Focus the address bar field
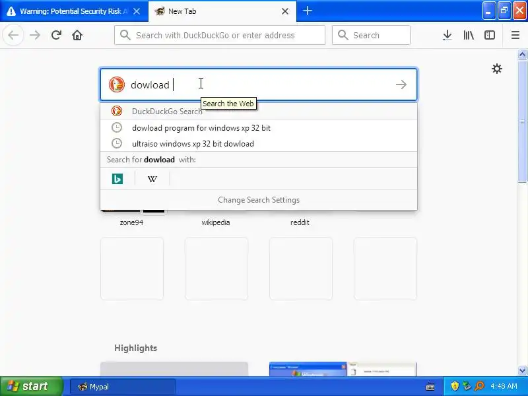This screenshot has height=396, width=528. (220, 35)
